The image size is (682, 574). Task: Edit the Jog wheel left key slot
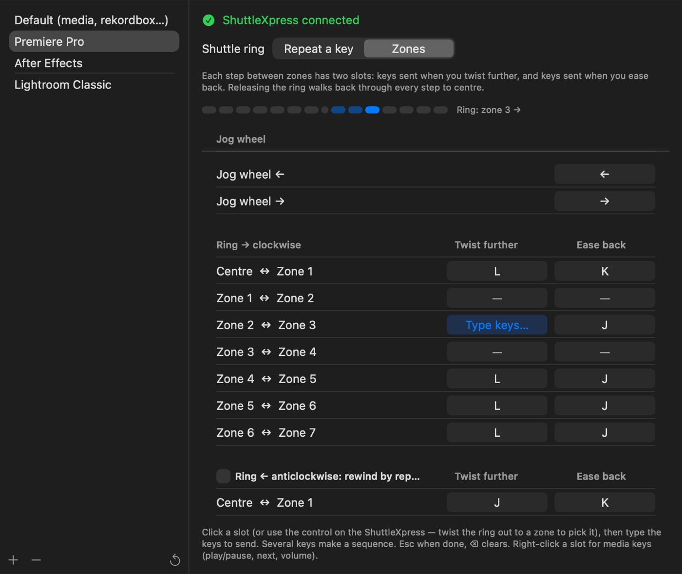pos(605,174)
